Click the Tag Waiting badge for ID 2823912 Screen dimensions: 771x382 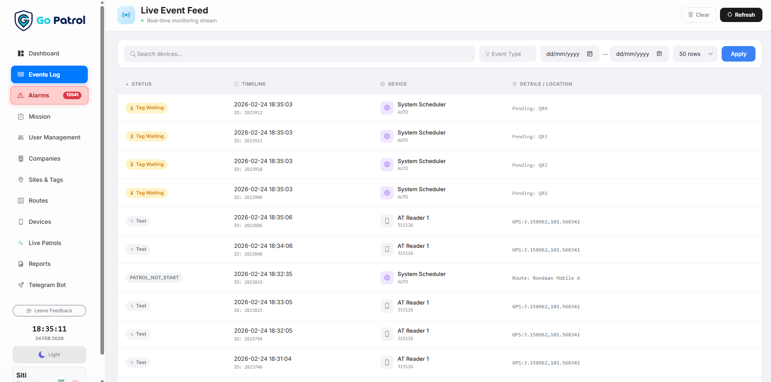[x=147, y=108]
